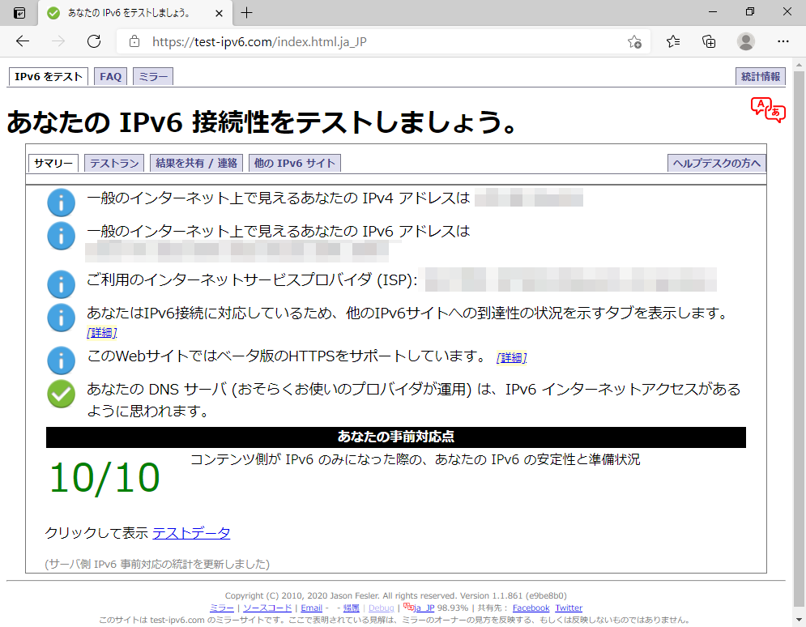Viewport: 806px width, 627px height.
Task: Open the Favorites list icon
Action: coord(673,41)
